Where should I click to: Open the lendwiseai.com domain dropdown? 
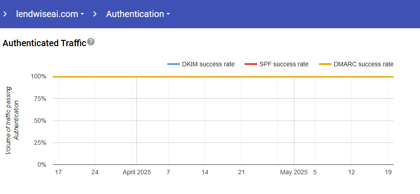pyautogui.click(x=50, y=14)
